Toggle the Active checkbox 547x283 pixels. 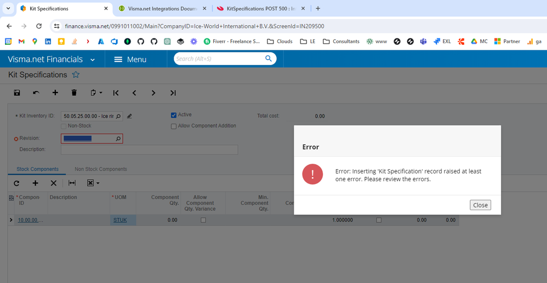click(174, 115)
